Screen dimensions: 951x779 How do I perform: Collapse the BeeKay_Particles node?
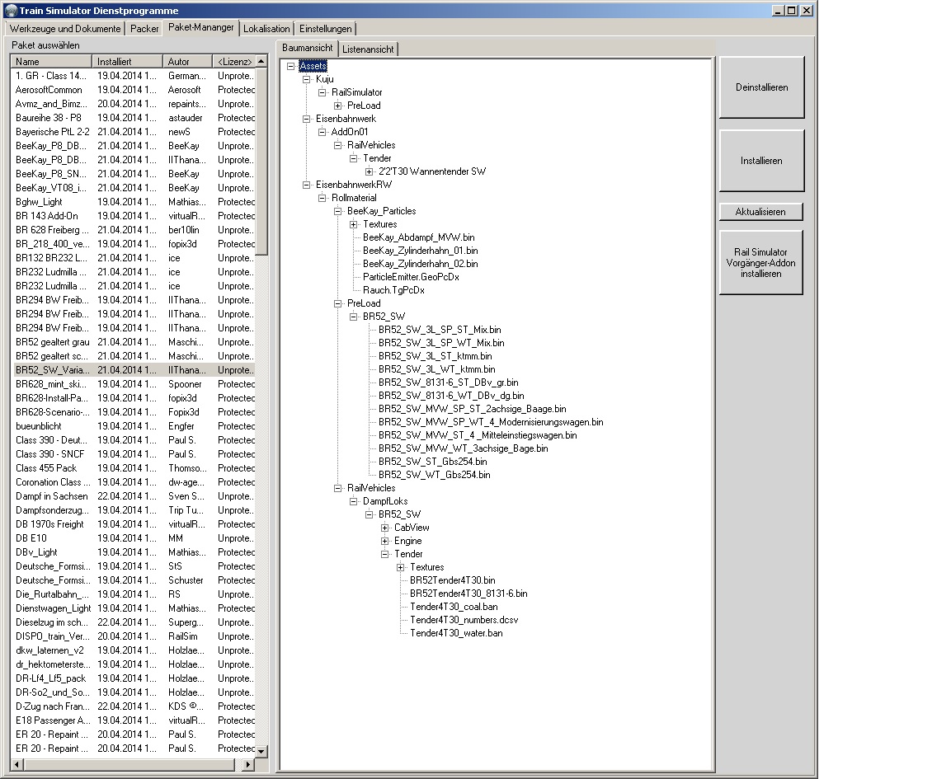pyautogui.click(x=338, y=211)
